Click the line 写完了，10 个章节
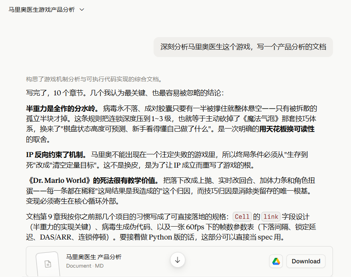The height and width of the screenshot is (277, 351). [x=125, y=93]
